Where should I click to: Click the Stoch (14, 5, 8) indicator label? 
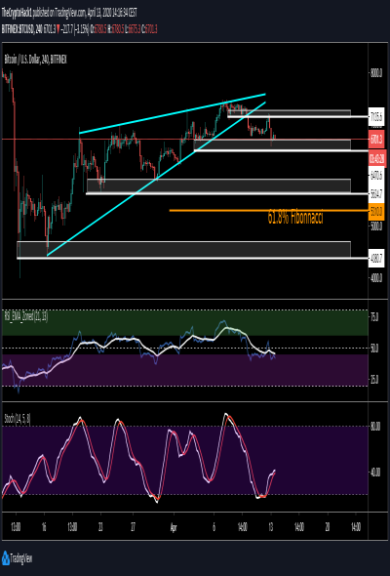18,419
